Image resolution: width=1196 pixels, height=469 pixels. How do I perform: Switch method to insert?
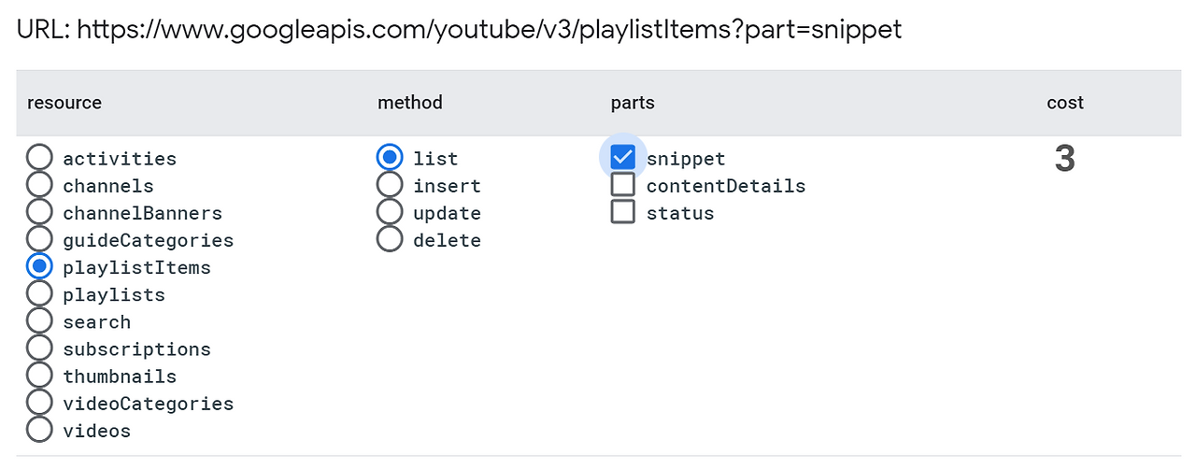pos(390,186)
